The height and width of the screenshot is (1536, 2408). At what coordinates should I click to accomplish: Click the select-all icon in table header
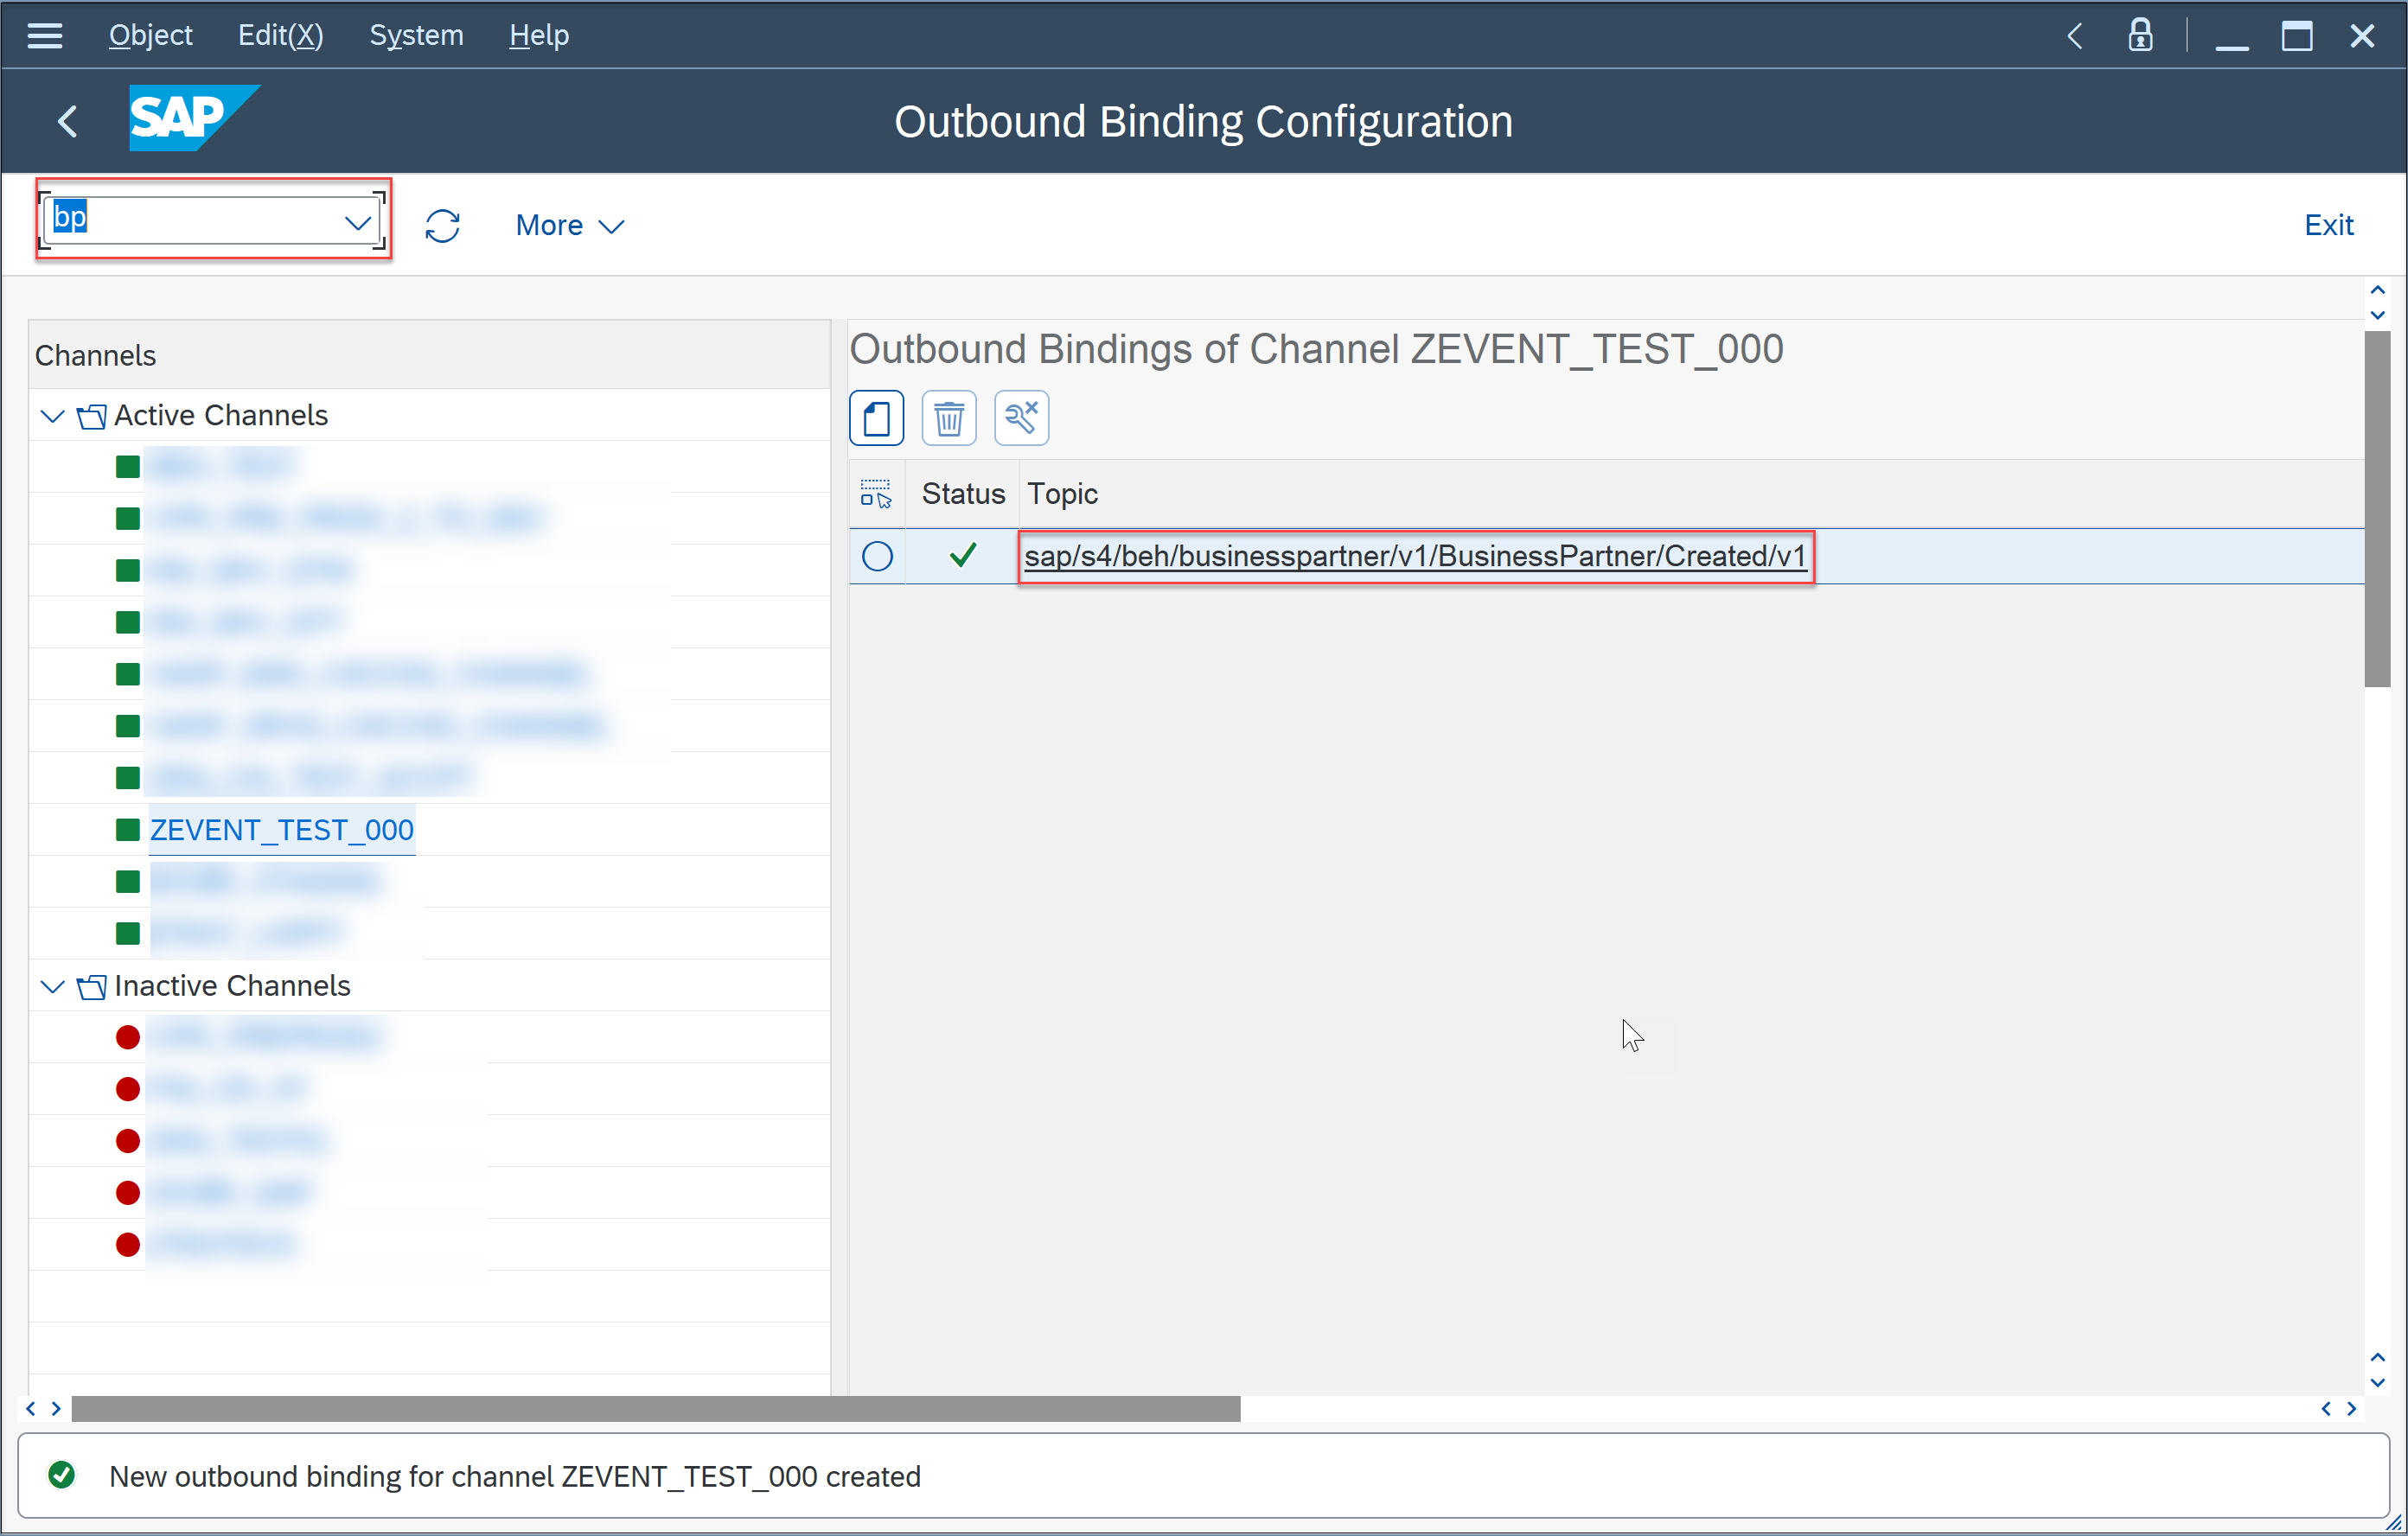click(x=876, y=494)
